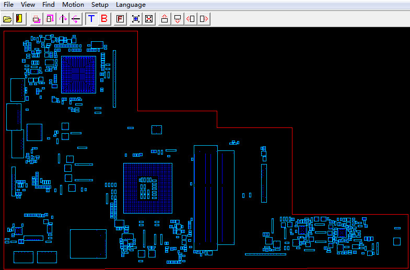Open the Language menu
This screenshot has height=270, width=410.
131,5
